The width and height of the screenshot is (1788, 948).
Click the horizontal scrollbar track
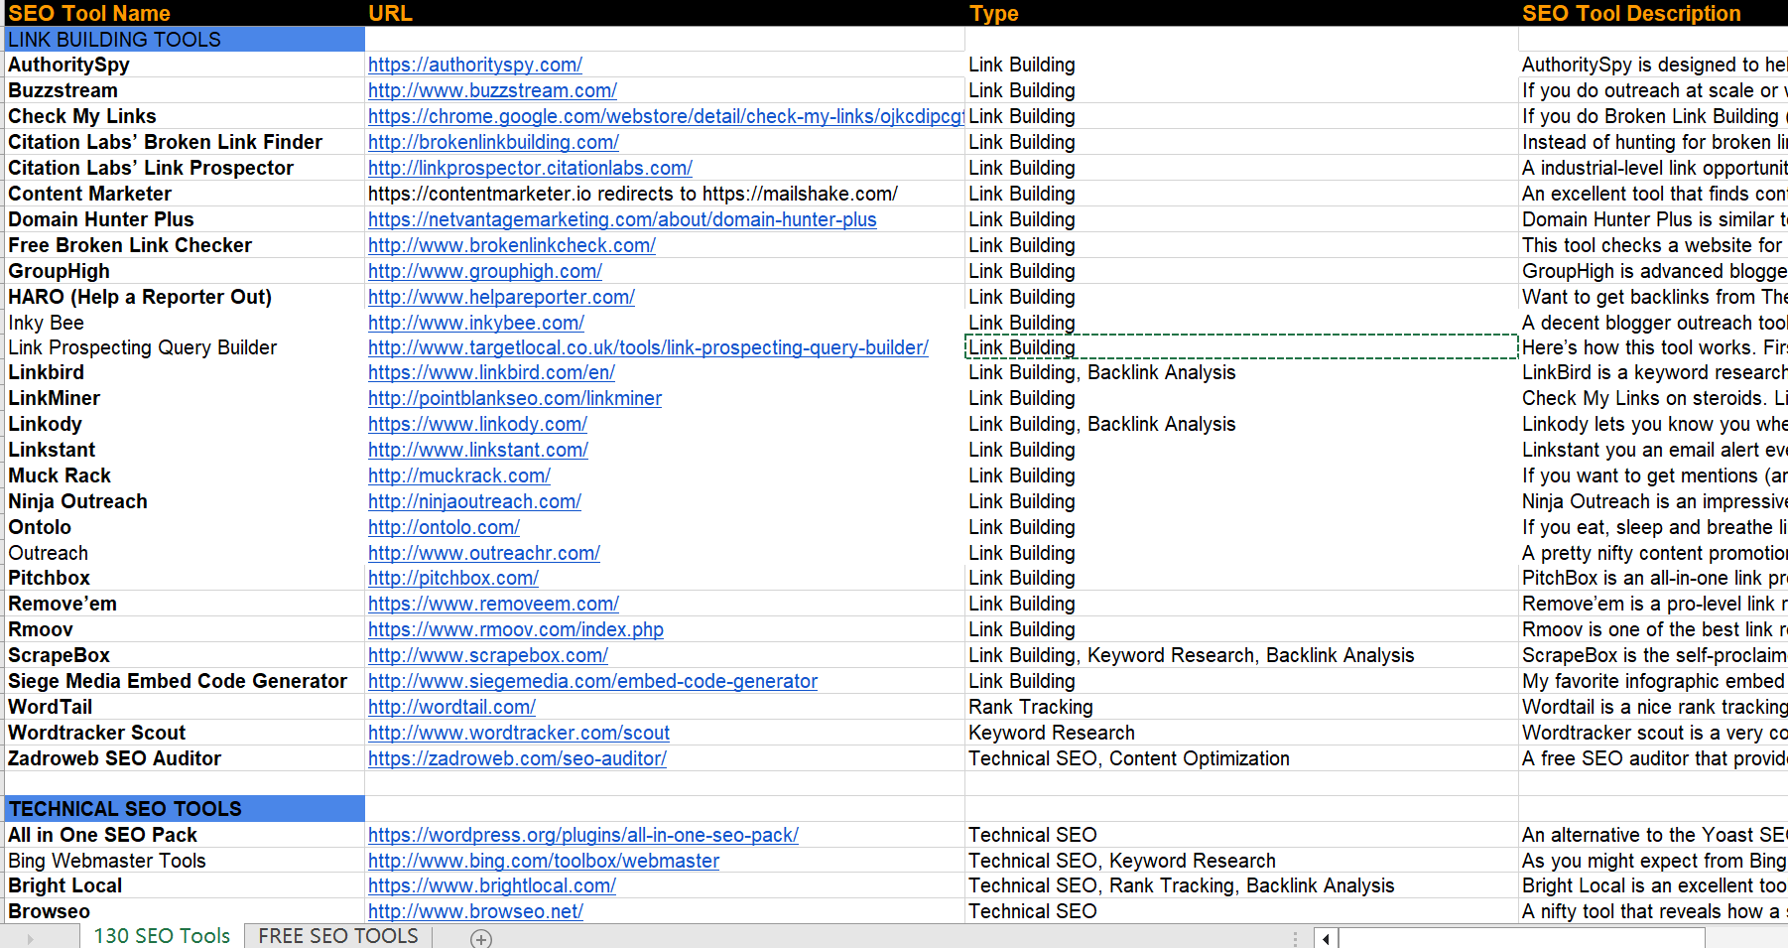point(1521,938)
